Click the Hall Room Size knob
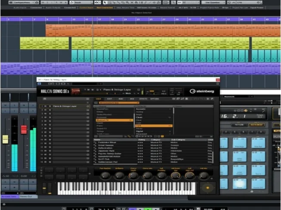 (x=175, y=176)
